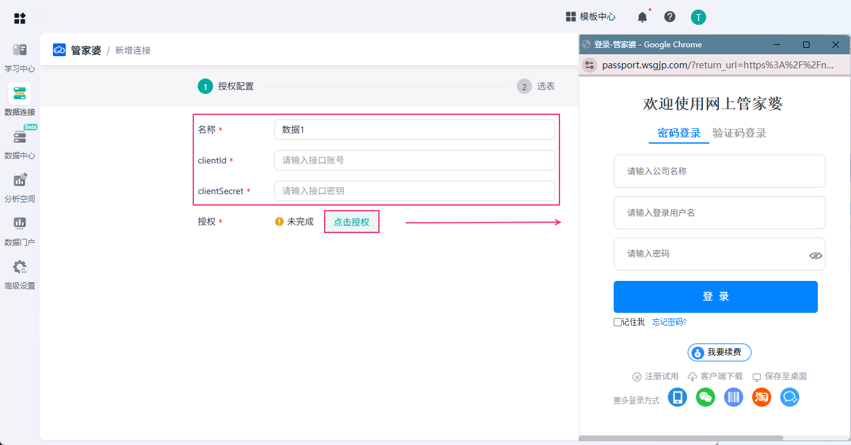
Task: Switch to 密码登录 tab
Action: pos(679,133)
